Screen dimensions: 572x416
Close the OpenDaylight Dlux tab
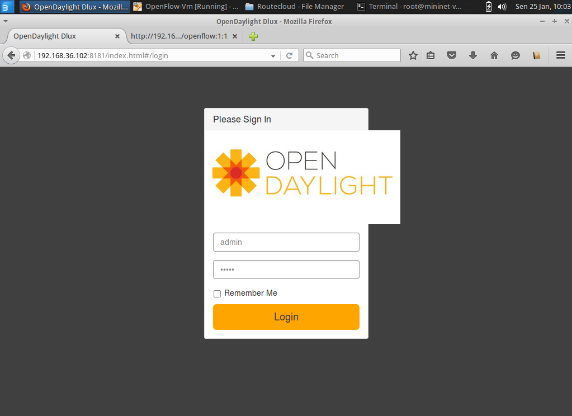tap(117, 36)
